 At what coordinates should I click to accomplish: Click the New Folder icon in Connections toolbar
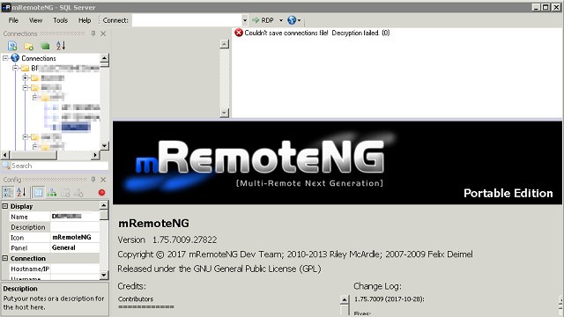click(x=29, y=46)
